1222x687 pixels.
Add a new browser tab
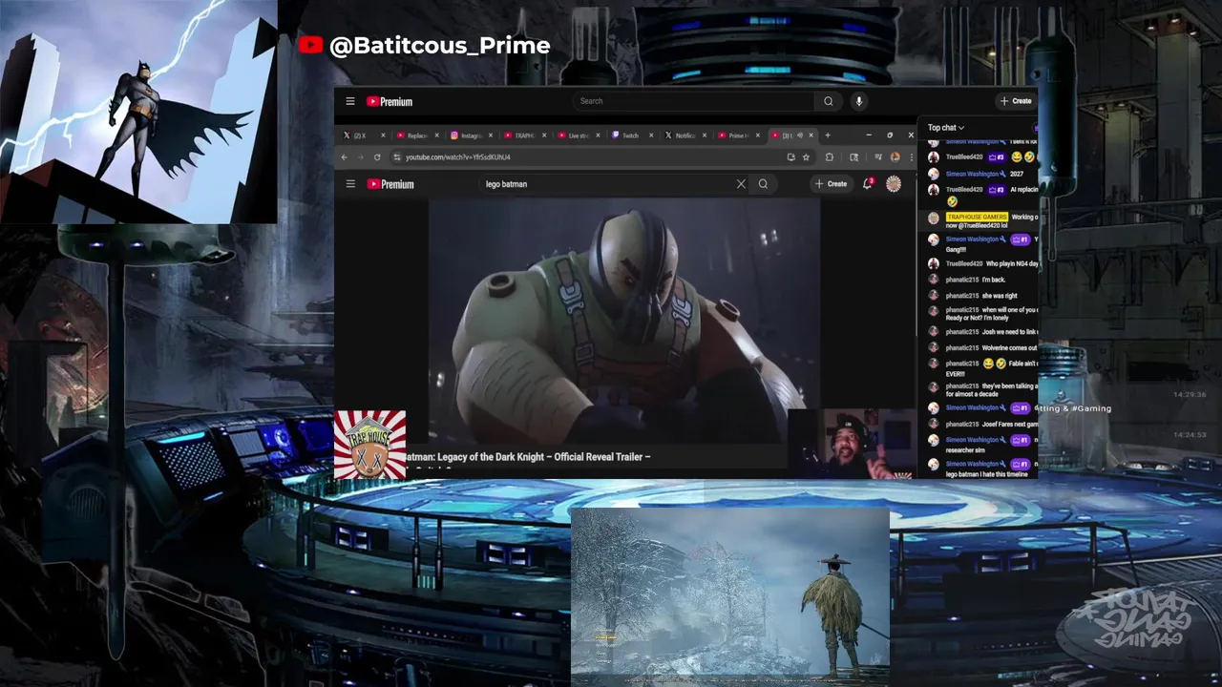[x=828, y=135]
